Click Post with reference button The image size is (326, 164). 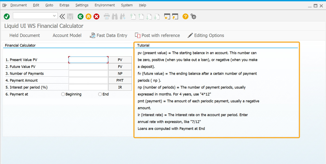coord(157,35)
